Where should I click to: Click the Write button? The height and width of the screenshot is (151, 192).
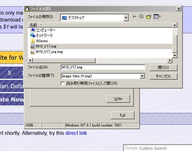tap(118, 99)
